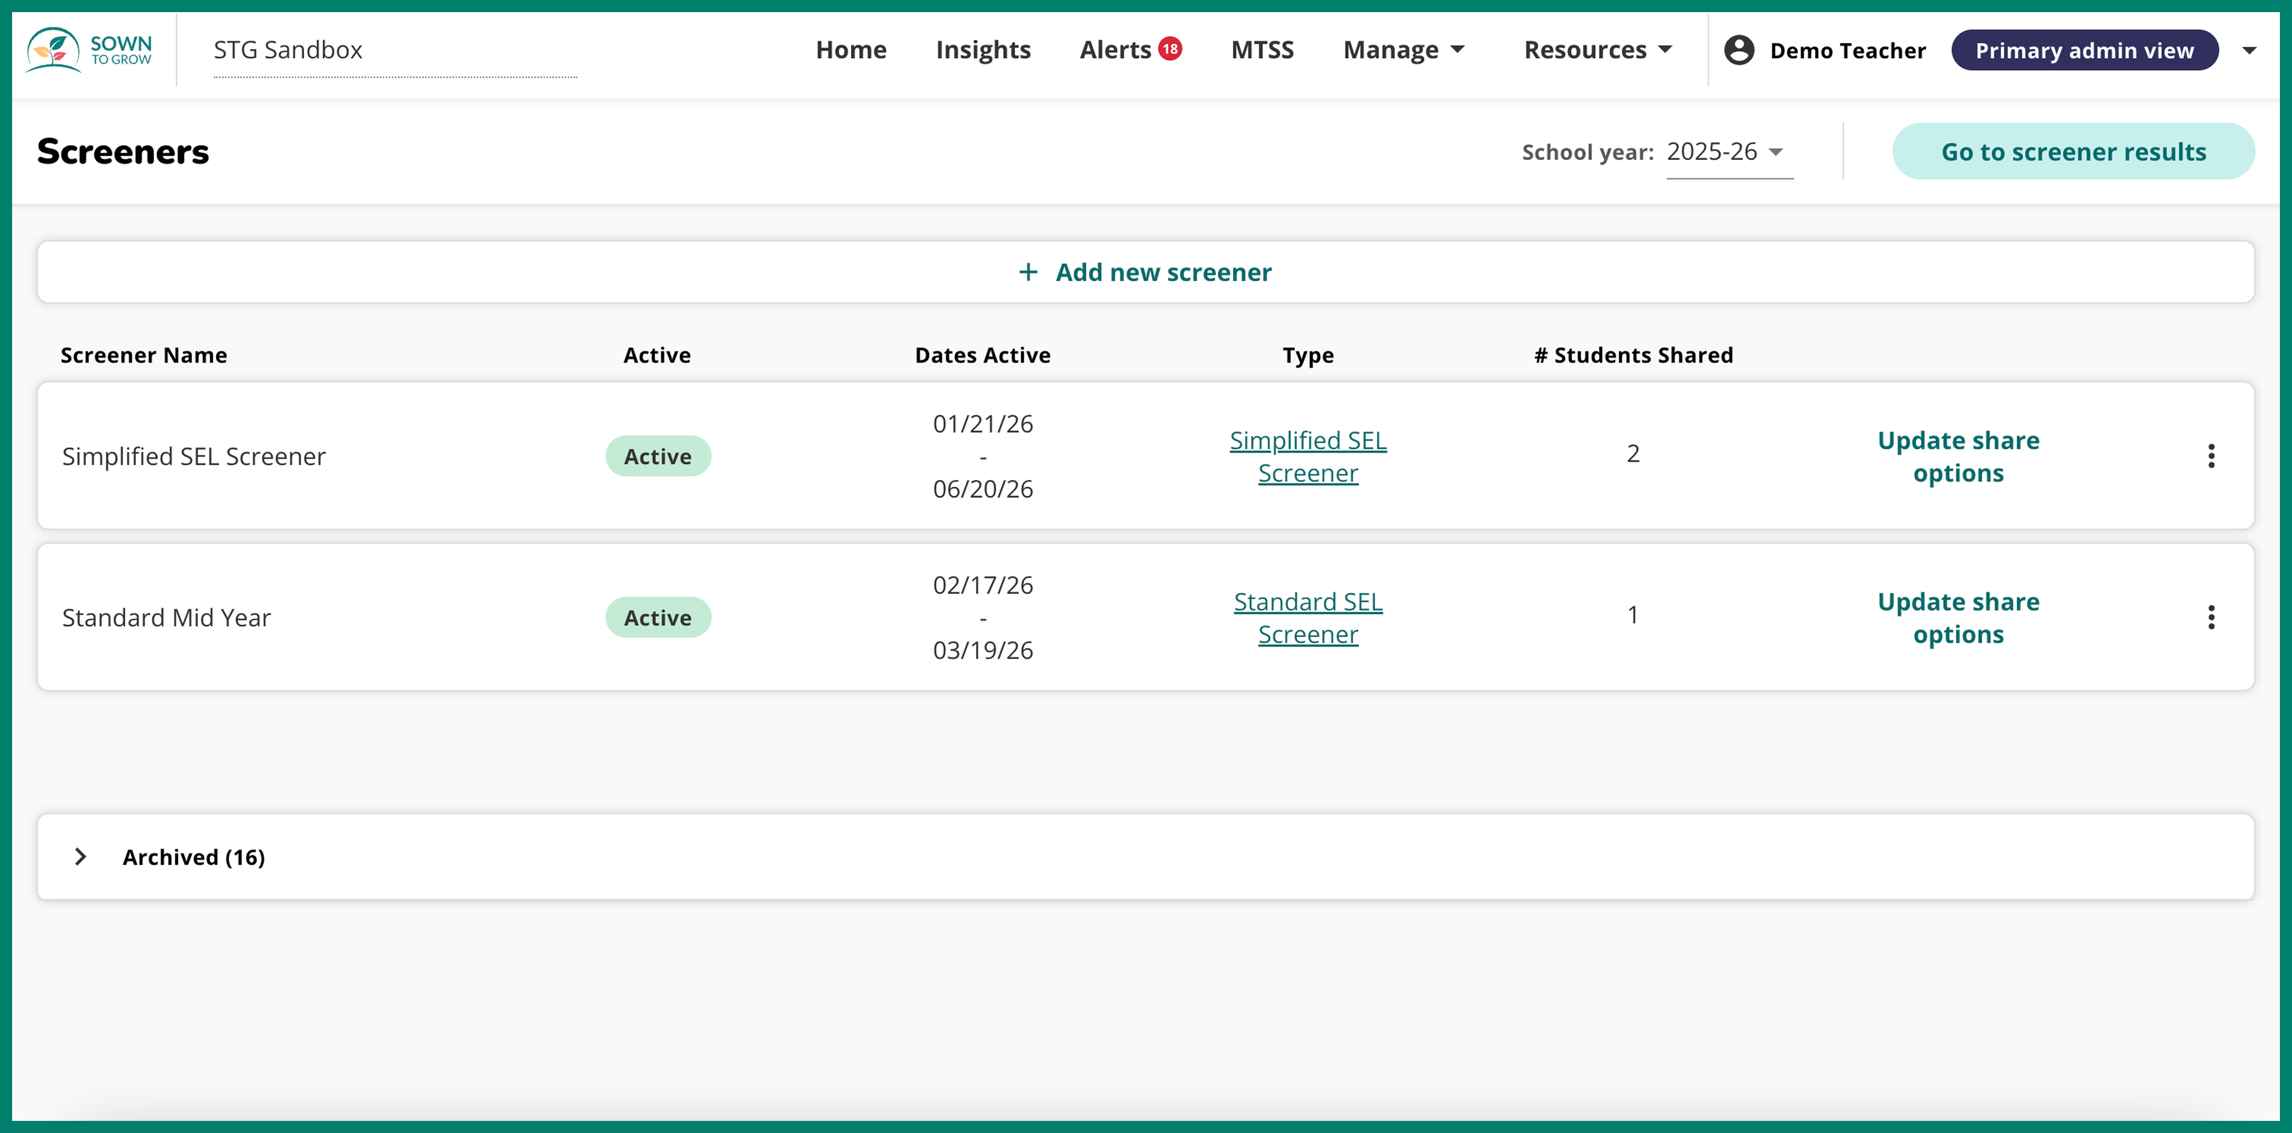
Task: Open the Manage dropdown menu
Action: pos(1403,50)
